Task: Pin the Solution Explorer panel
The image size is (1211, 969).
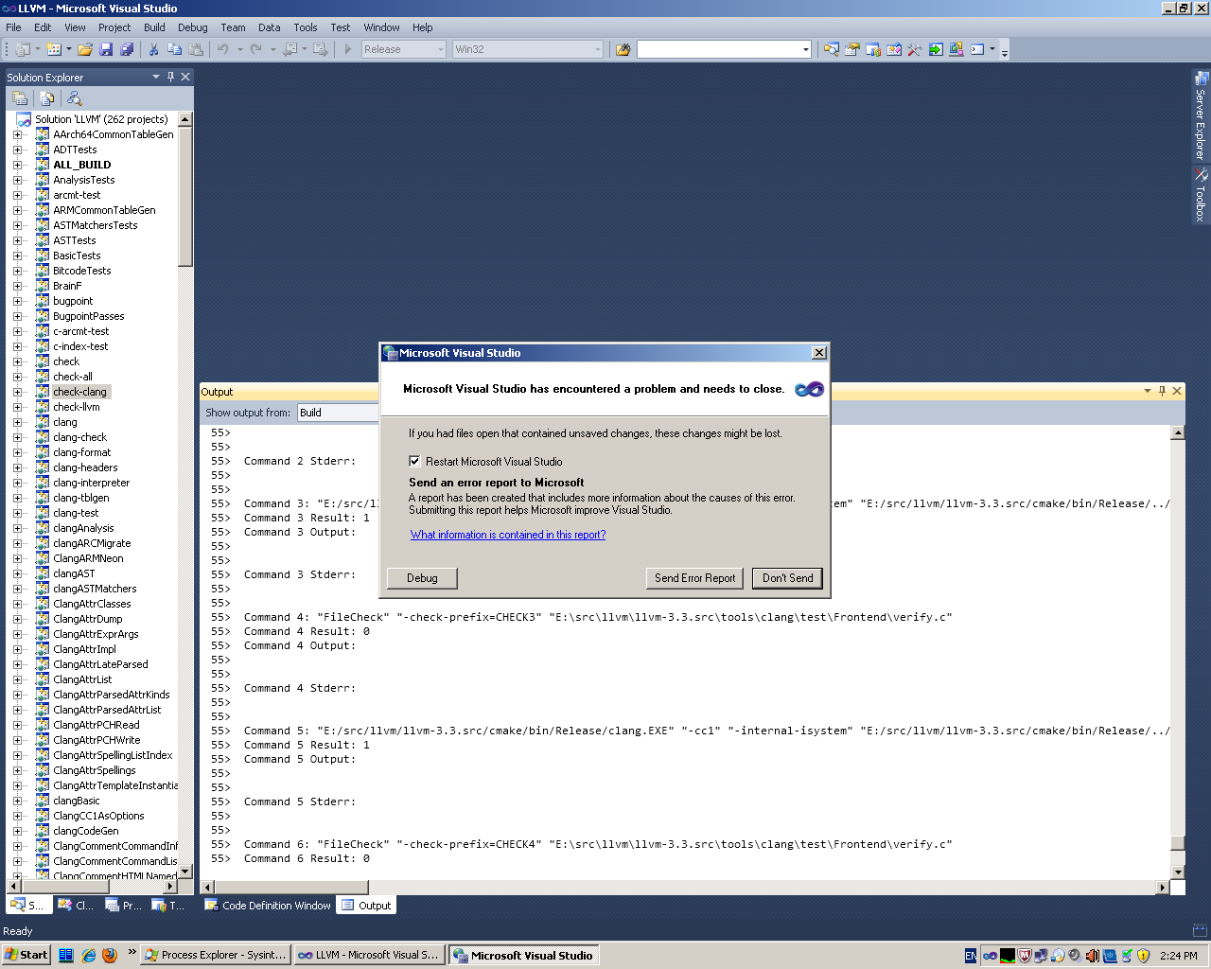Action: [x=170, y=77]
